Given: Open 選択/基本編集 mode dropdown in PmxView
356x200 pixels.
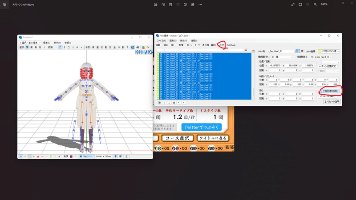Looking at the screenshot, I should [30, 43].
